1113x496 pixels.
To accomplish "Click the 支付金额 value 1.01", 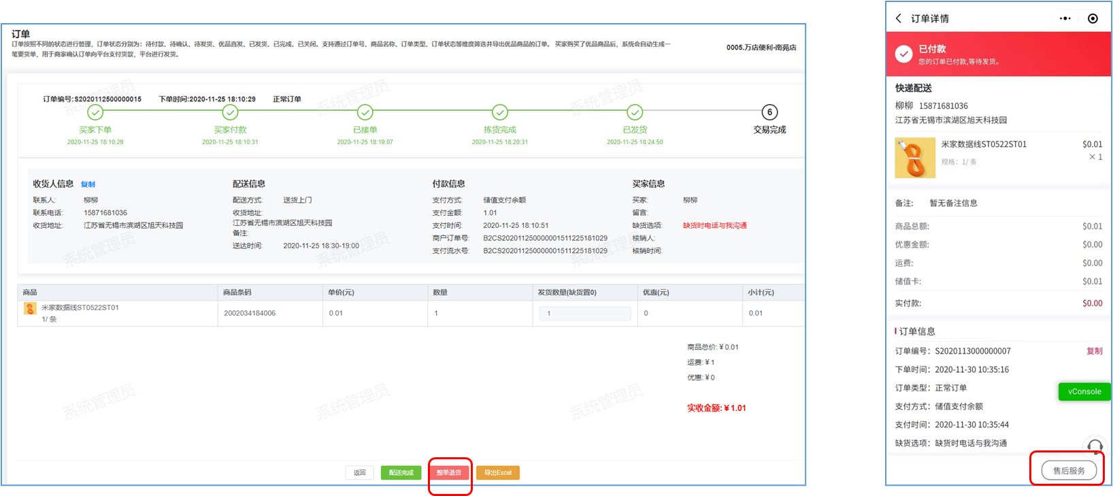I will point(490,213).
